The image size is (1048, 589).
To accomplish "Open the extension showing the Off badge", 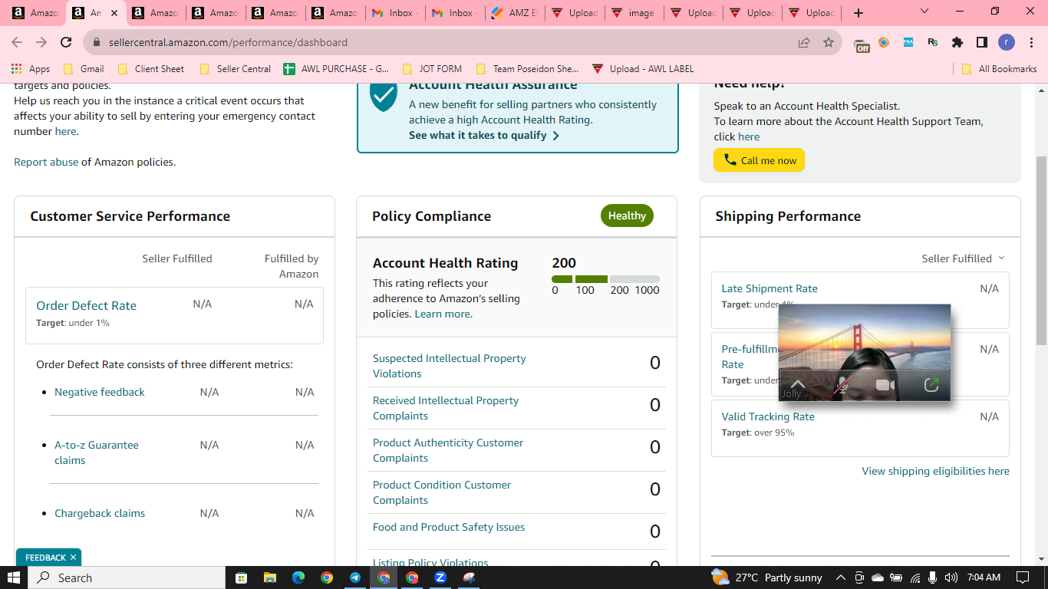I will (861, 44).
